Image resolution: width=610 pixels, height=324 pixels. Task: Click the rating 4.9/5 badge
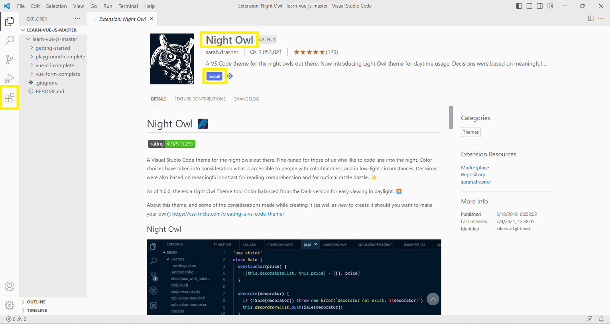click(171, 144)
